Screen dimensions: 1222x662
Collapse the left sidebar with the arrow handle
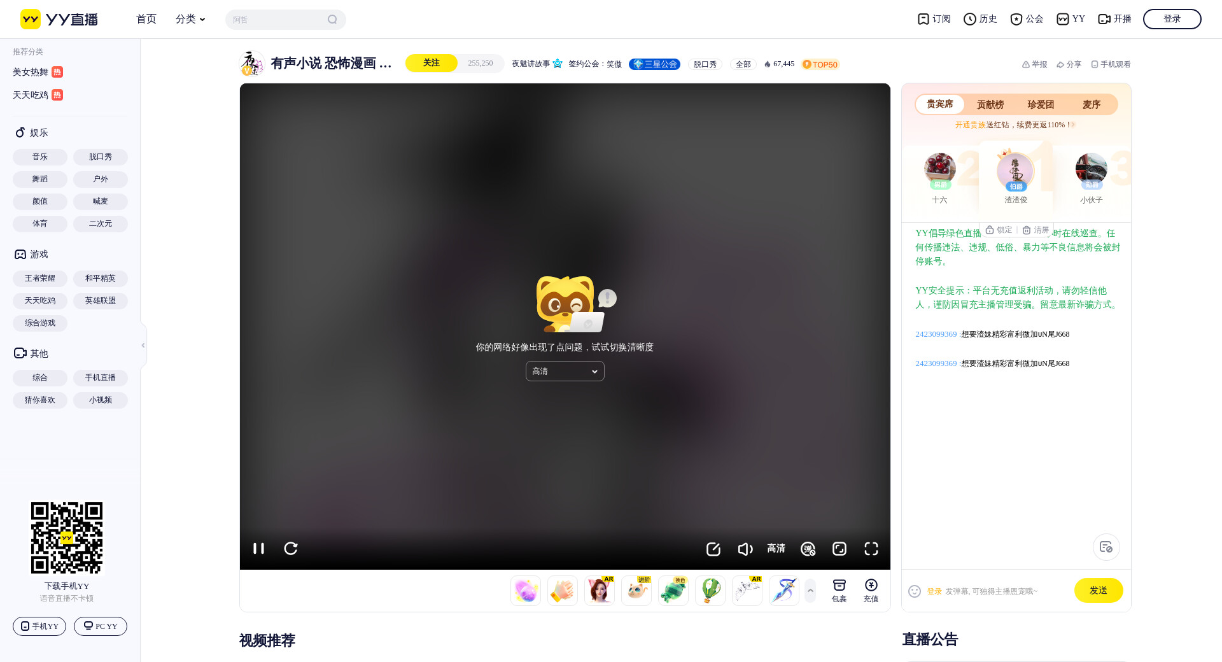[143, 345]
